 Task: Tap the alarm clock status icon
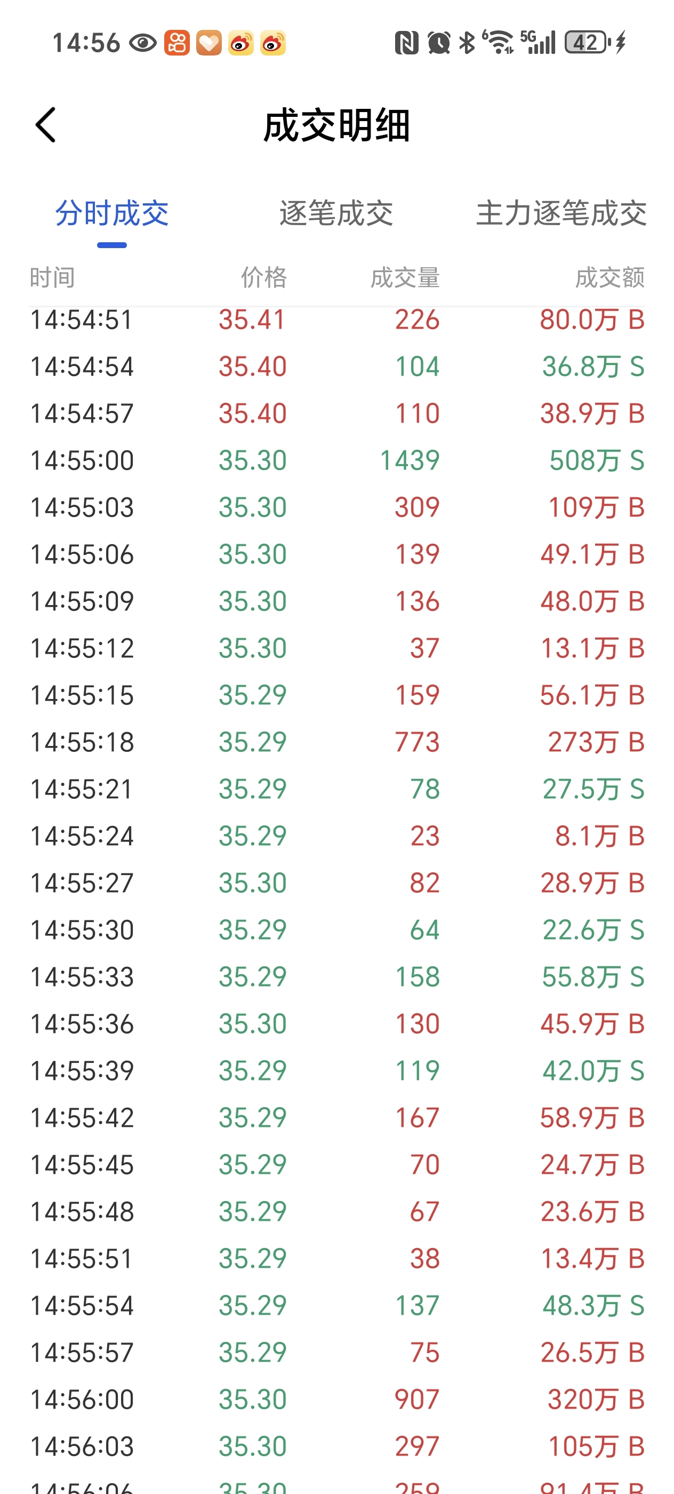pyautogui.click(x=439, y=43)
